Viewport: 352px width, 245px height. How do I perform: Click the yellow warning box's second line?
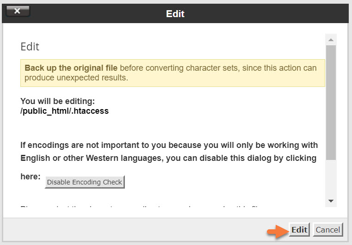click(x=76, y=78)
